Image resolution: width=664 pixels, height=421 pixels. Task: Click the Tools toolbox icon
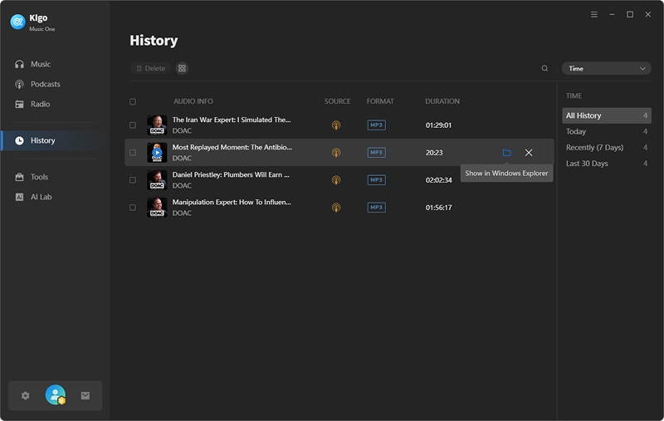(19, 177)
